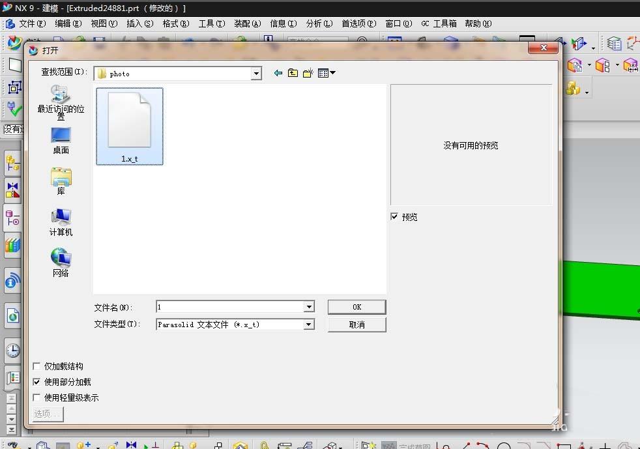Uncheck use partial loading (使用部分加载)
640x449 pixels.
37,383
